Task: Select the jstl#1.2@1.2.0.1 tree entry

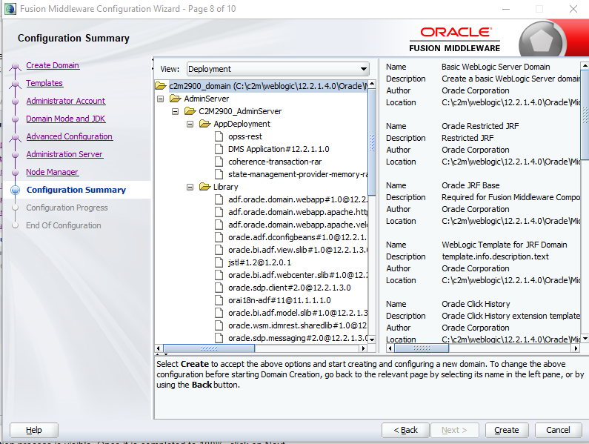Action: [x=259, y=262]
